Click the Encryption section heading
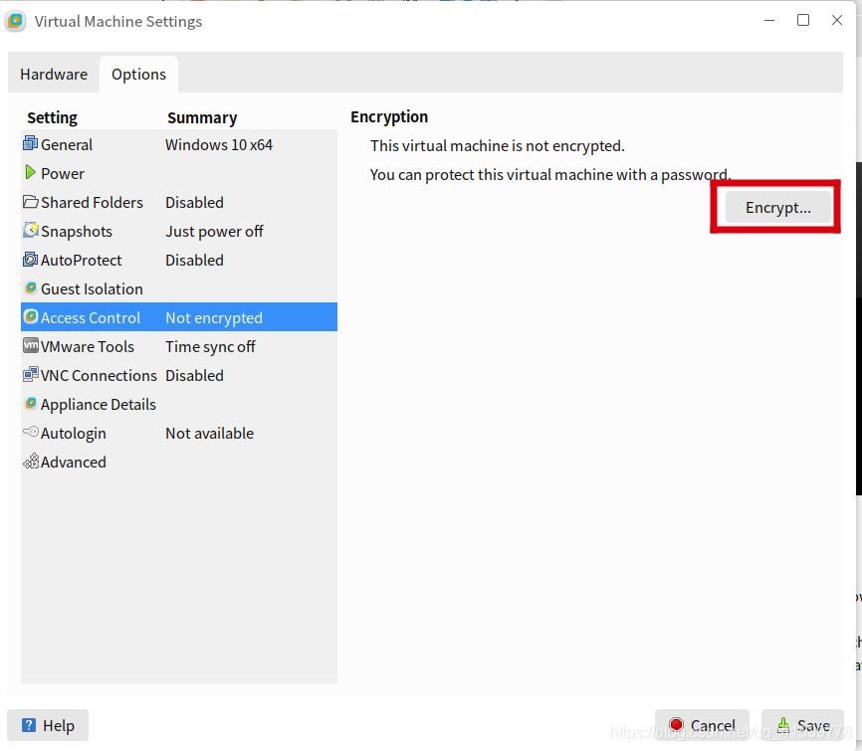Image resolution: width=862 pixels, height=751 pixels. [389, 117]
